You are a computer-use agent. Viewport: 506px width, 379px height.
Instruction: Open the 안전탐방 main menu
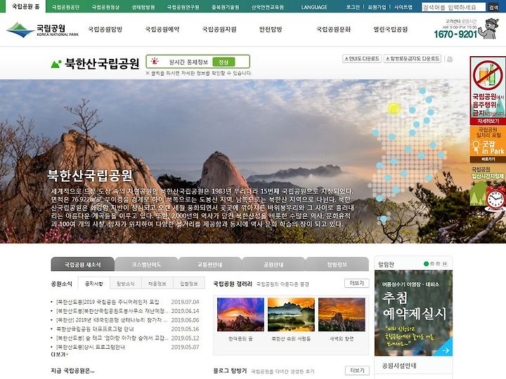pyautogui.click(x=271, y=29)
